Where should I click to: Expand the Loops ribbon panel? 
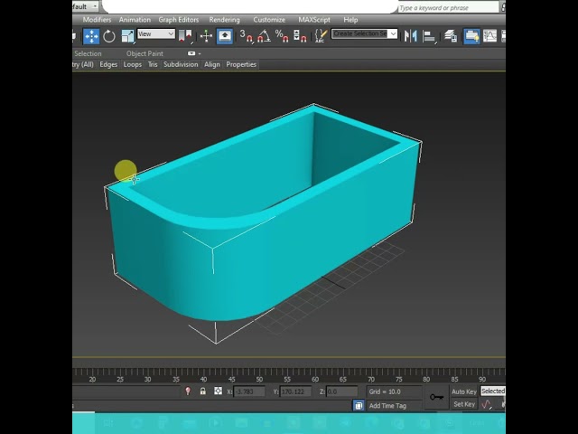pos(133,64)
